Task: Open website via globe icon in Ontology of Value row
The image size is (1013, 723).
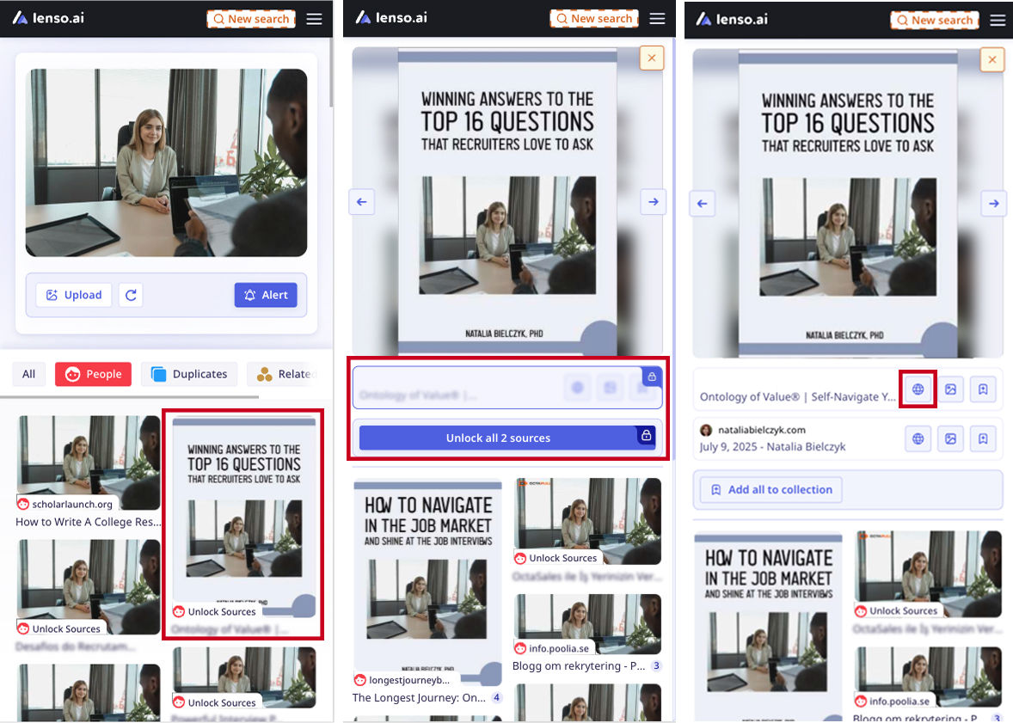Action: point(918,389)
